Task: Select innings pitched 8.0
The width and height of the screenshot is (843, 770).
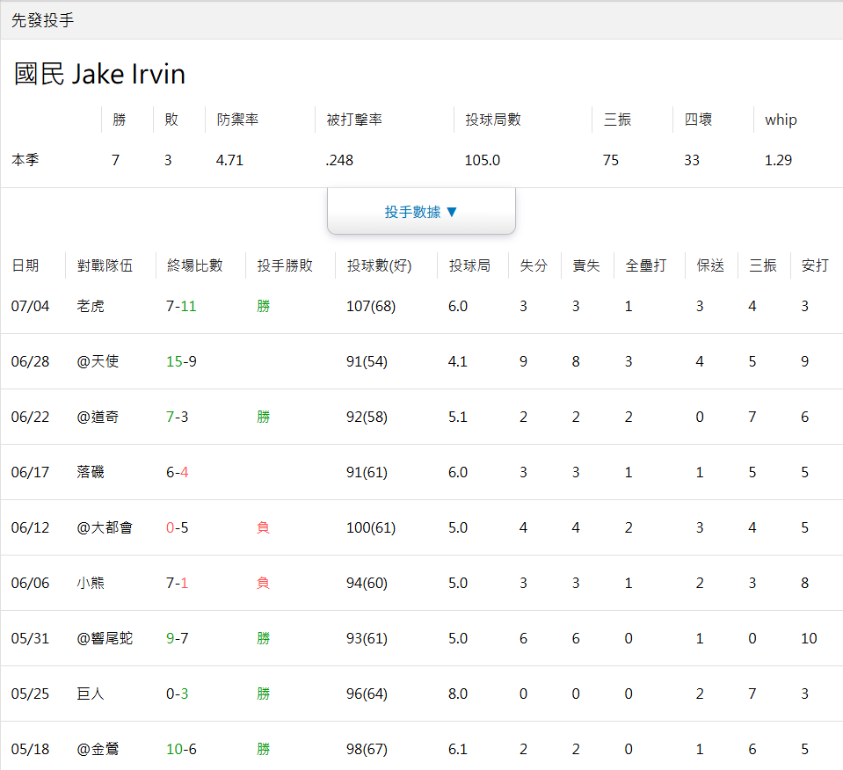Action: coord(458,694)
